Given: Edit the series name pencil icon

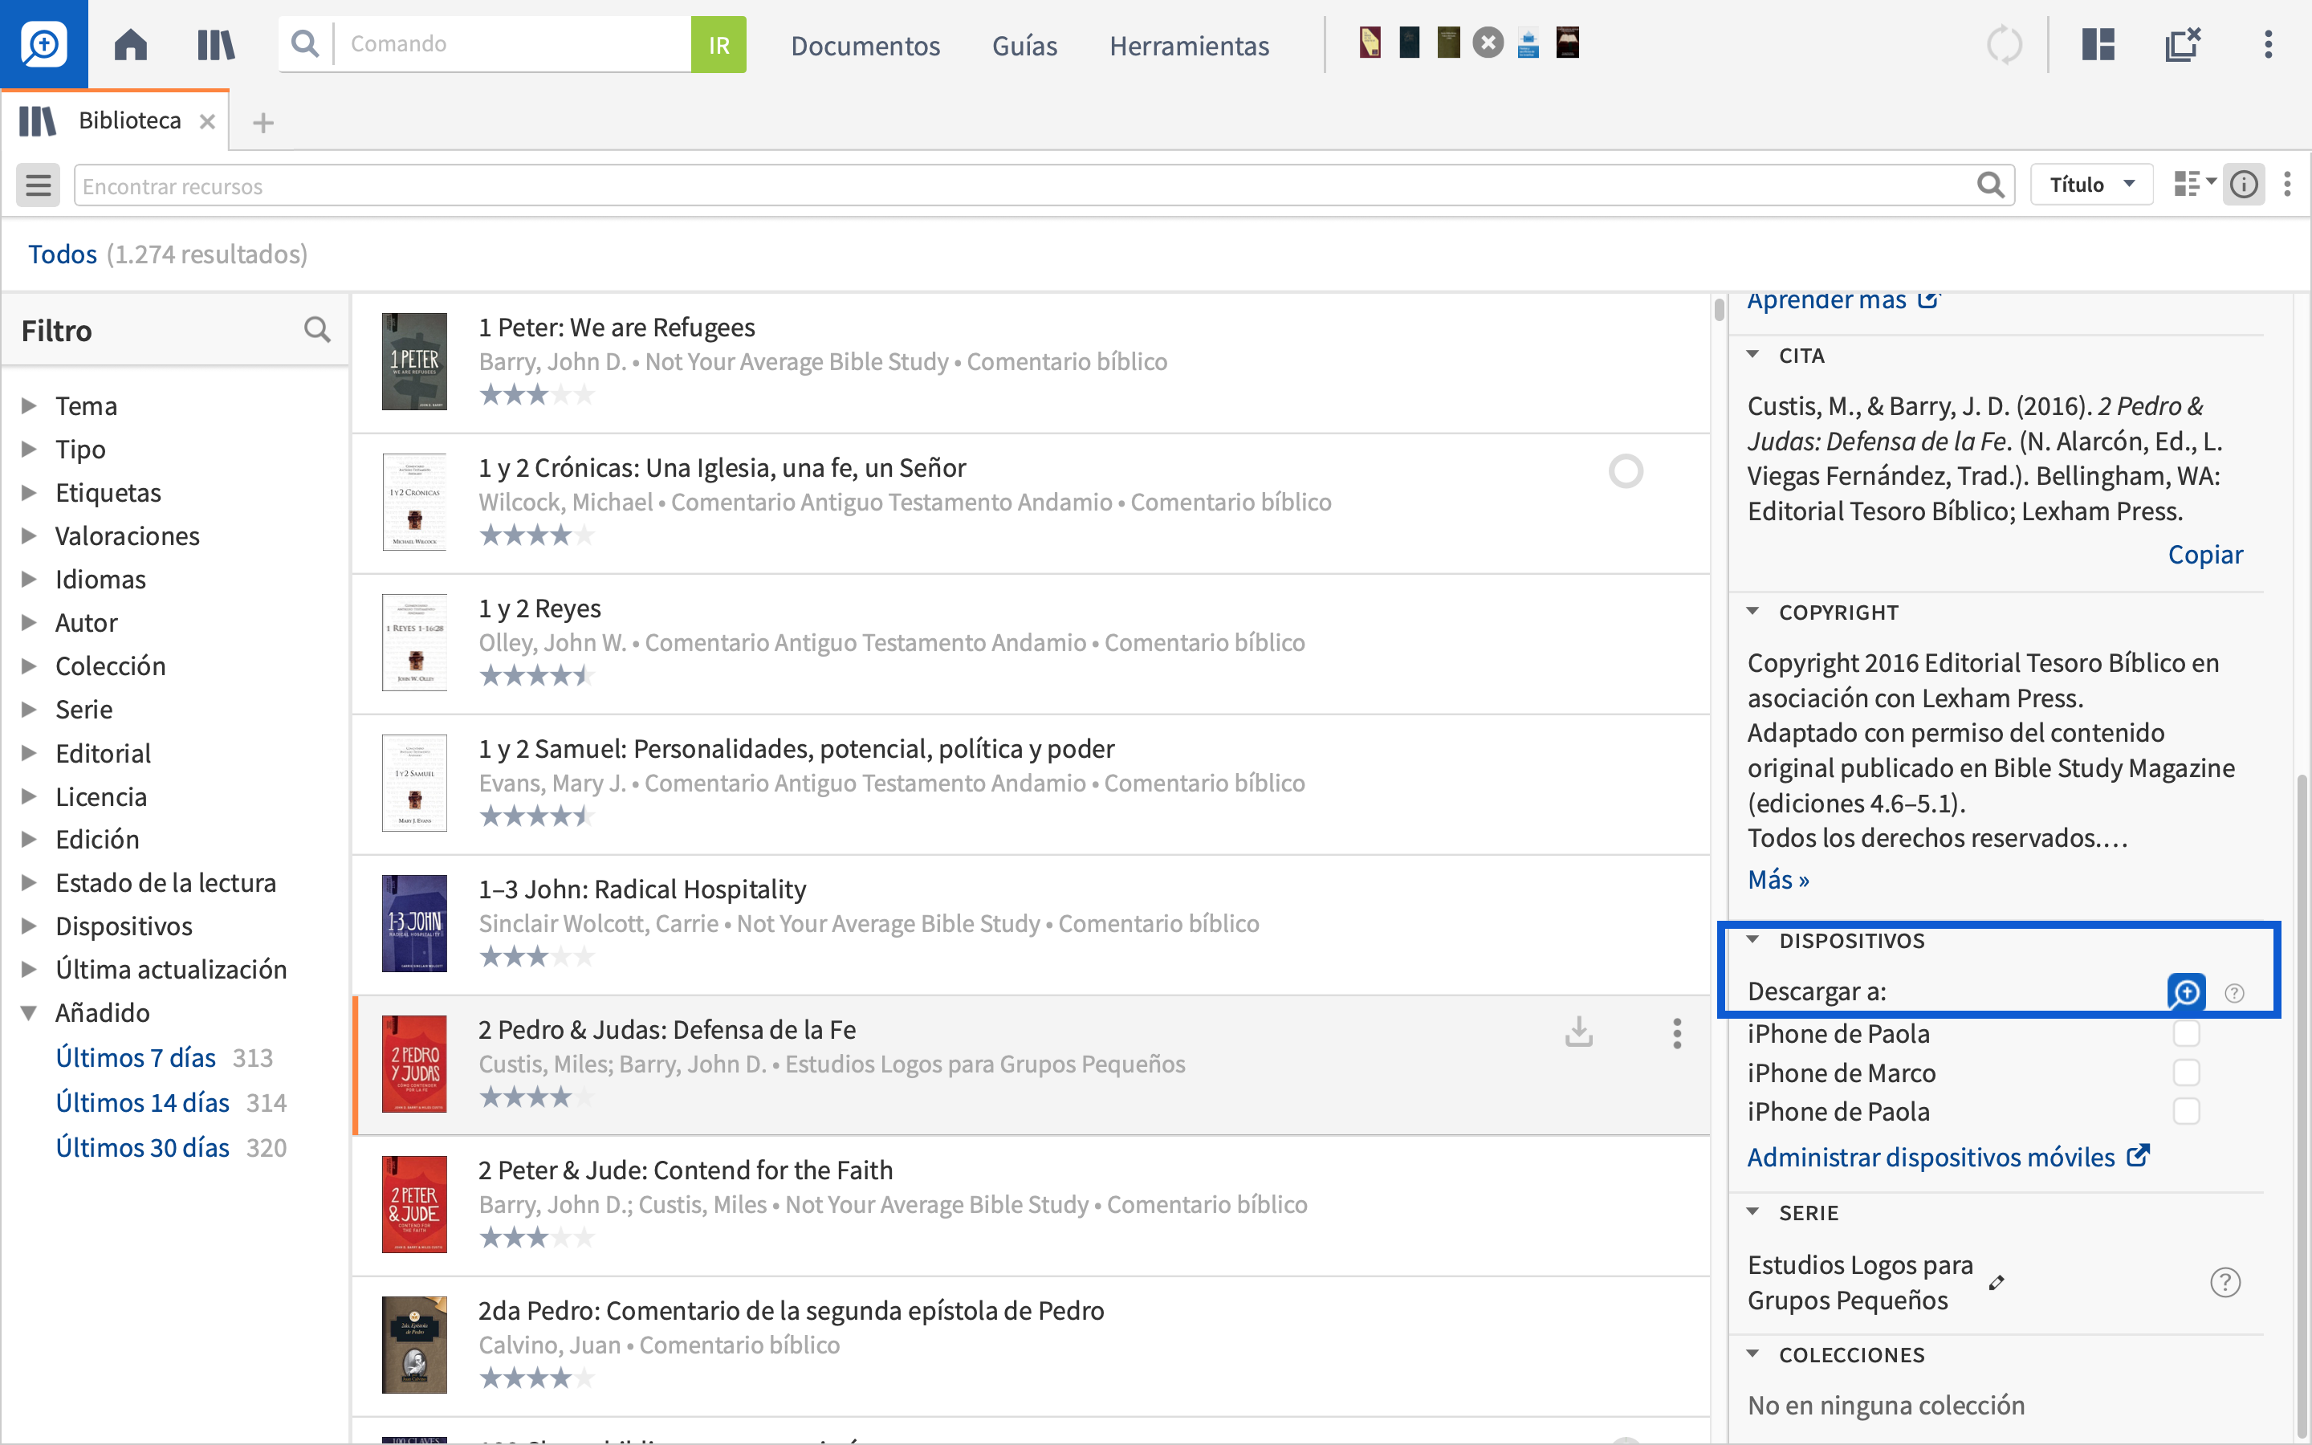Looking at the screenshot, I should (x=1997, y=1283).
